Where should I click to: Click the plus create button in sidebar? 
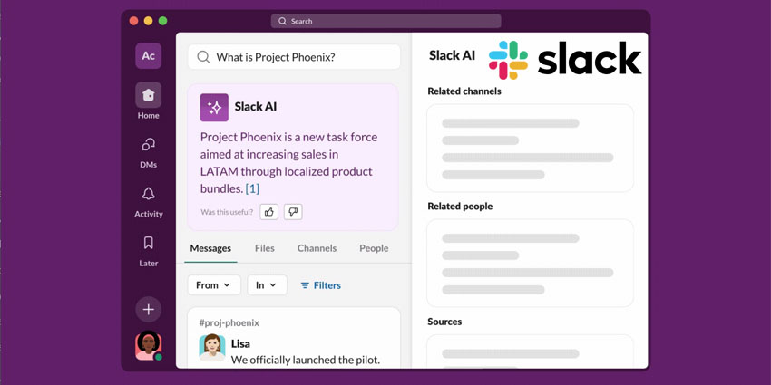point(149,310)
